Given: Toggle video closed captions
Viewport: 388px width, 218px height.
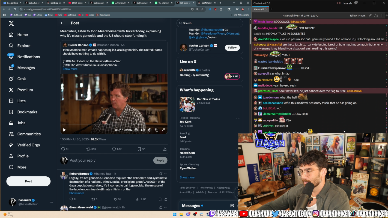Looking at the screenshot, I should 136,130.
